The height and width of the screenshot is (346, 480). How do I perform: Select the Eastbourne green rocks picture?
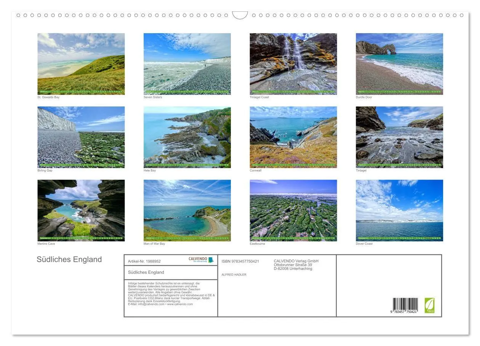(x=293, y=210)
